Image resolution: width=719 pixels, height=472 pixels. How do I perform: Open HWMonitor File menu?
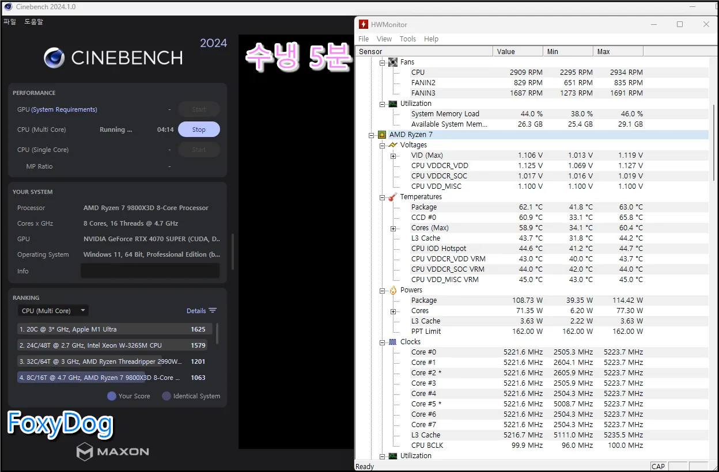(364, 39)
